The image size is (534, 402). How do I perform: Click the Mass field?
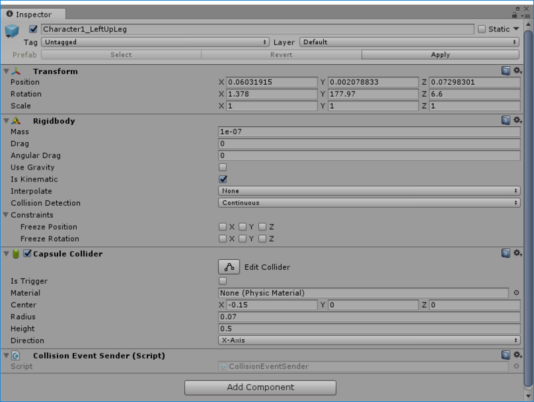[369, 132]
